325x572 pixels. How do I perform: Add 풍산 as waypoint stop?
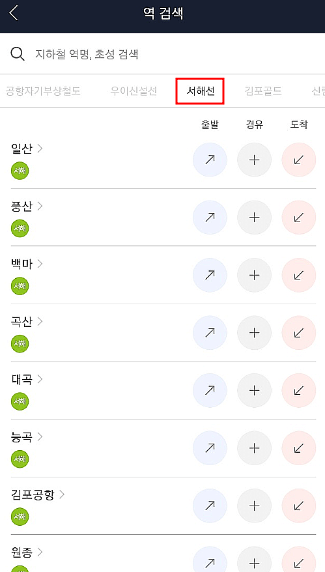(254, 218)
